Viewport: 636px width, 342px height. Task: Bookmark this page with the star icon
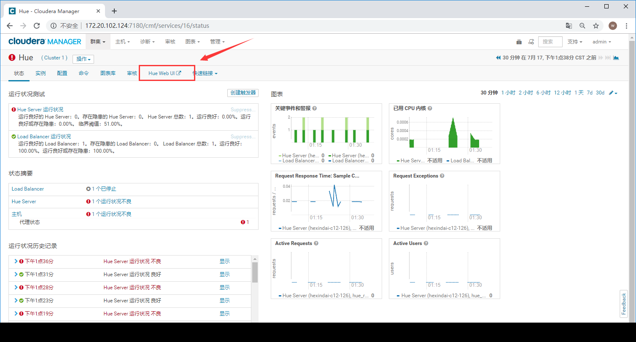tap(596, 26)
